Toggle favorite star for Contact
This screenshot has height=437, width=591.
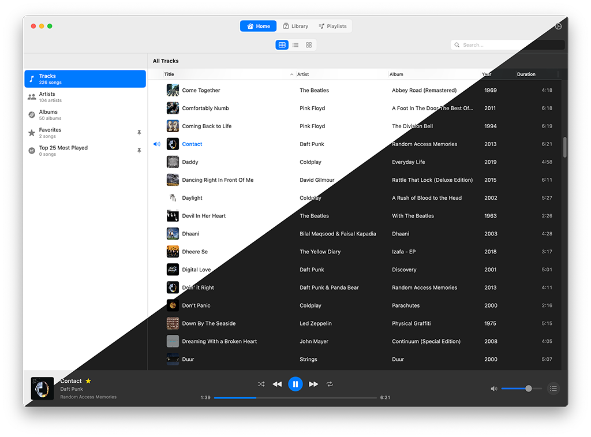click(88, 381)
